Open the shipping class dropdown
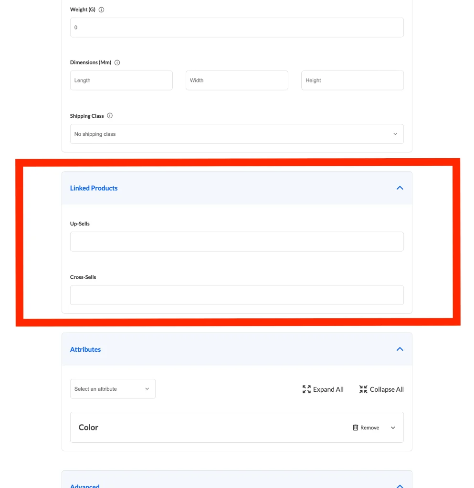474x488 pixels. [237, 134]
